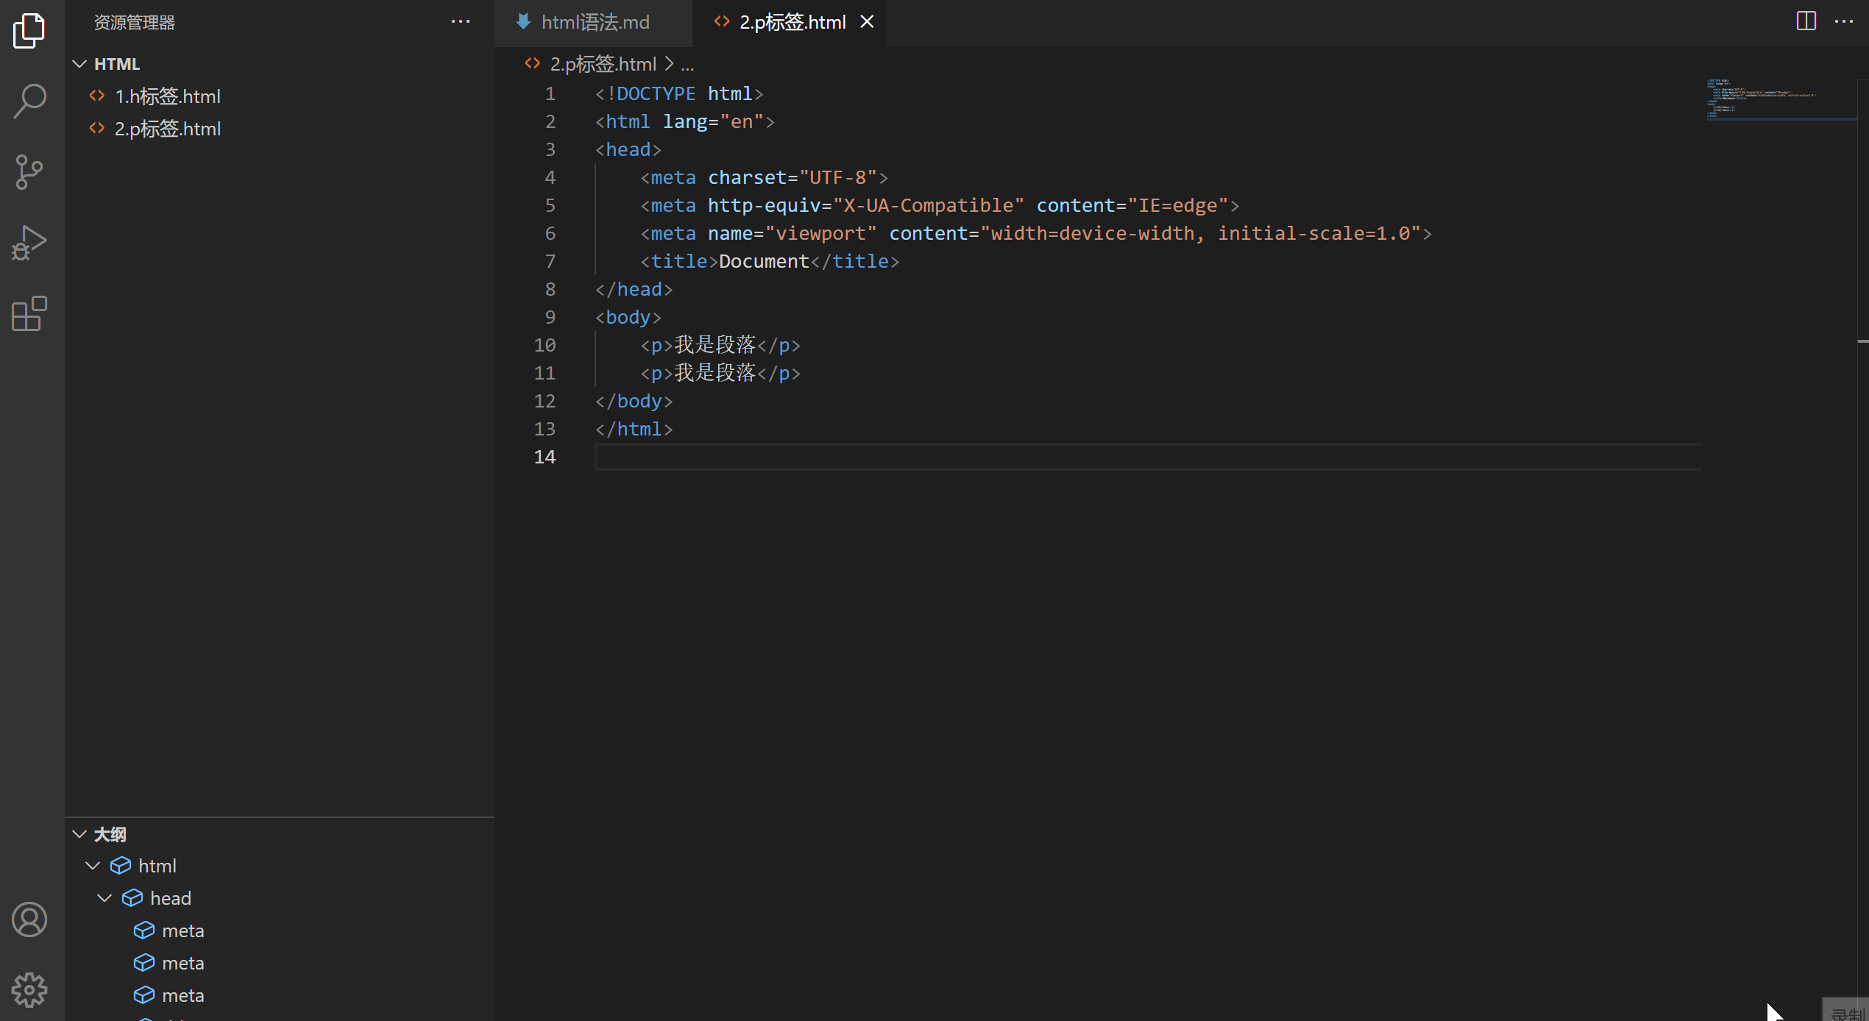Click the more actions button on explorer panel

[x=463, y=21]
